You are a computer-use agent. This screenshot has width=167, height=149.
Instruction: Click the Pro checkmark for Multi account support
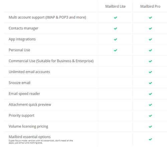point(150,17)
